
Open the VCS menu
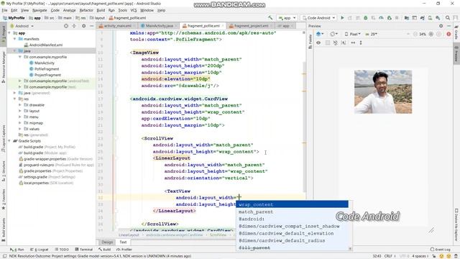[134, 10]
